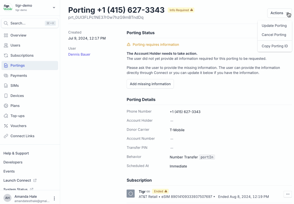Click the Users icon in sidebar
The width and height of the screenshot is (294, 204).
click(6, 45)
